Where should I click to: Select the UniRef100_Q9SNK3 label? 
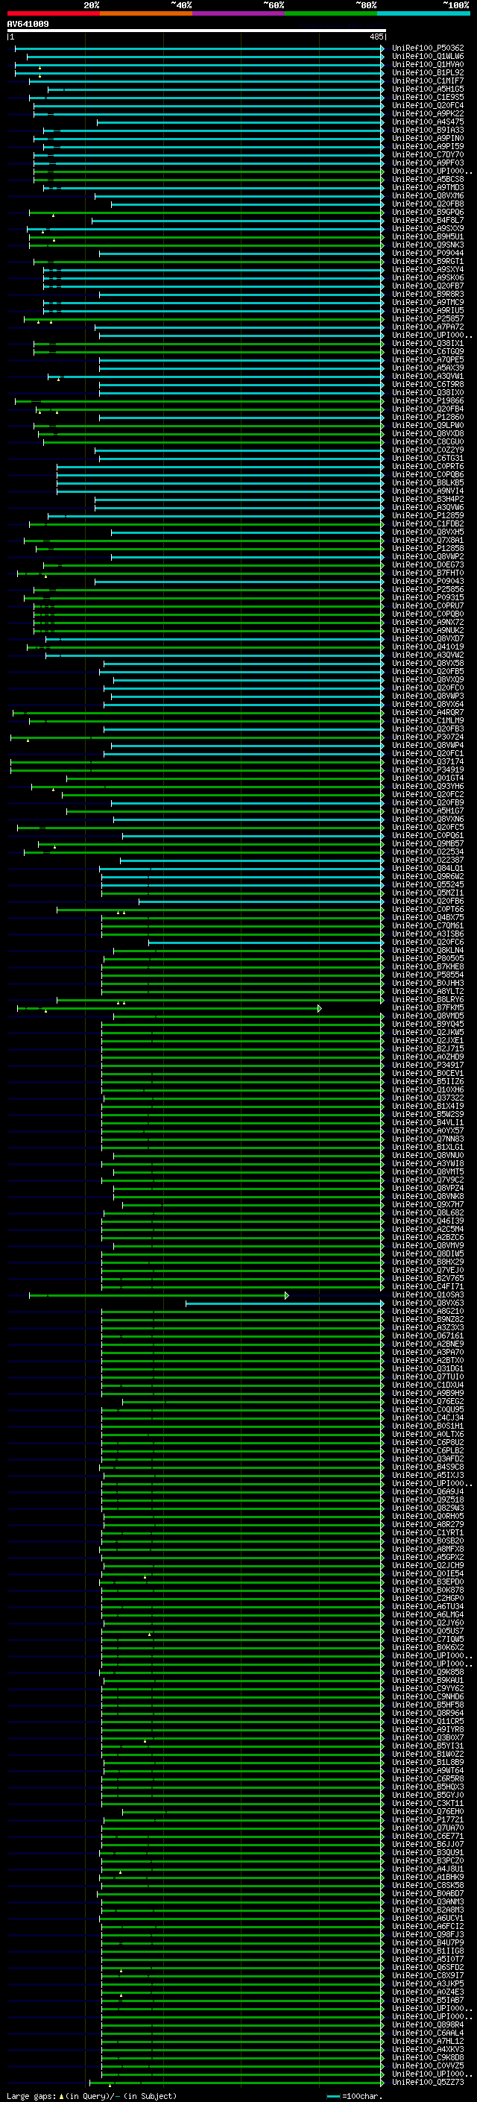pos(428,245)
